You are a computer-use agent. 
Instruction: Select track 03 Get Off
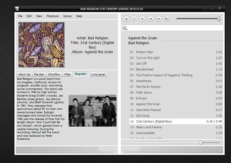click(176, 64)
